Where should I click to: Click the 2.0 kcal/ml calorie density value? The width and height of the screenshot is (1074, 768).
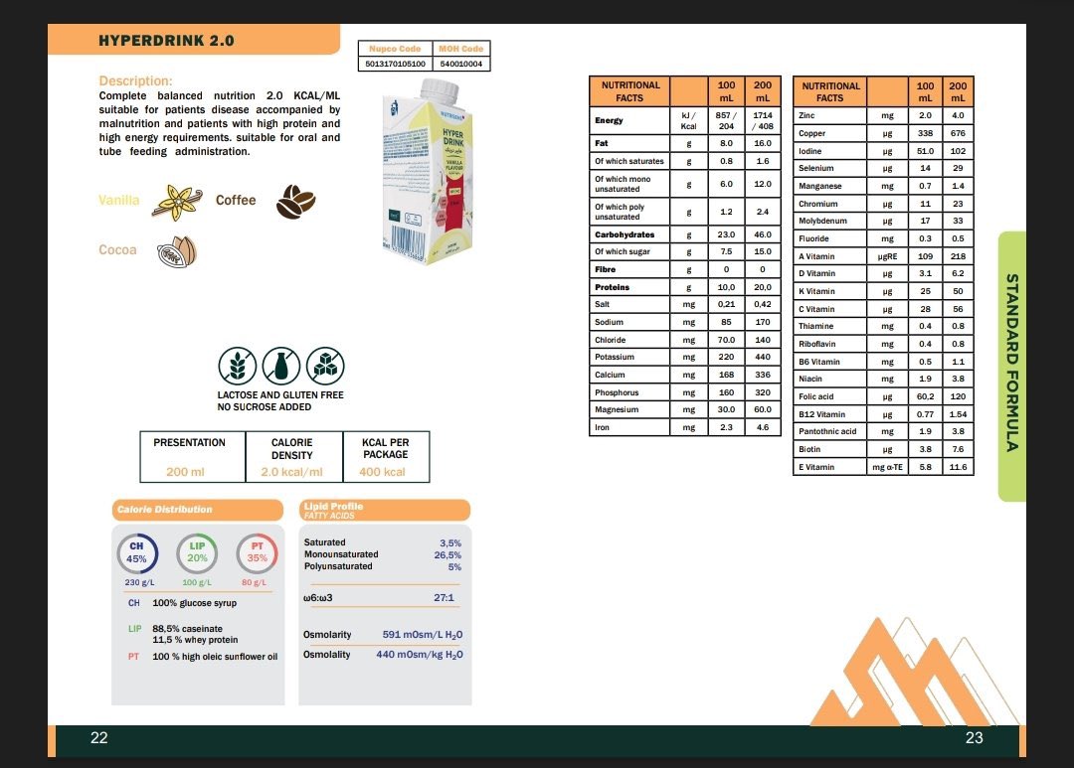click(291, 472)
